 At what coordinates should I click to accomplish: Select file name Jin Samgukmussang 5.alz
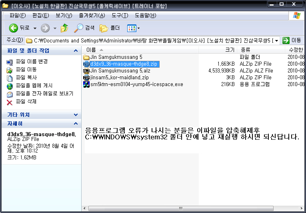click(x=120, y=71)
